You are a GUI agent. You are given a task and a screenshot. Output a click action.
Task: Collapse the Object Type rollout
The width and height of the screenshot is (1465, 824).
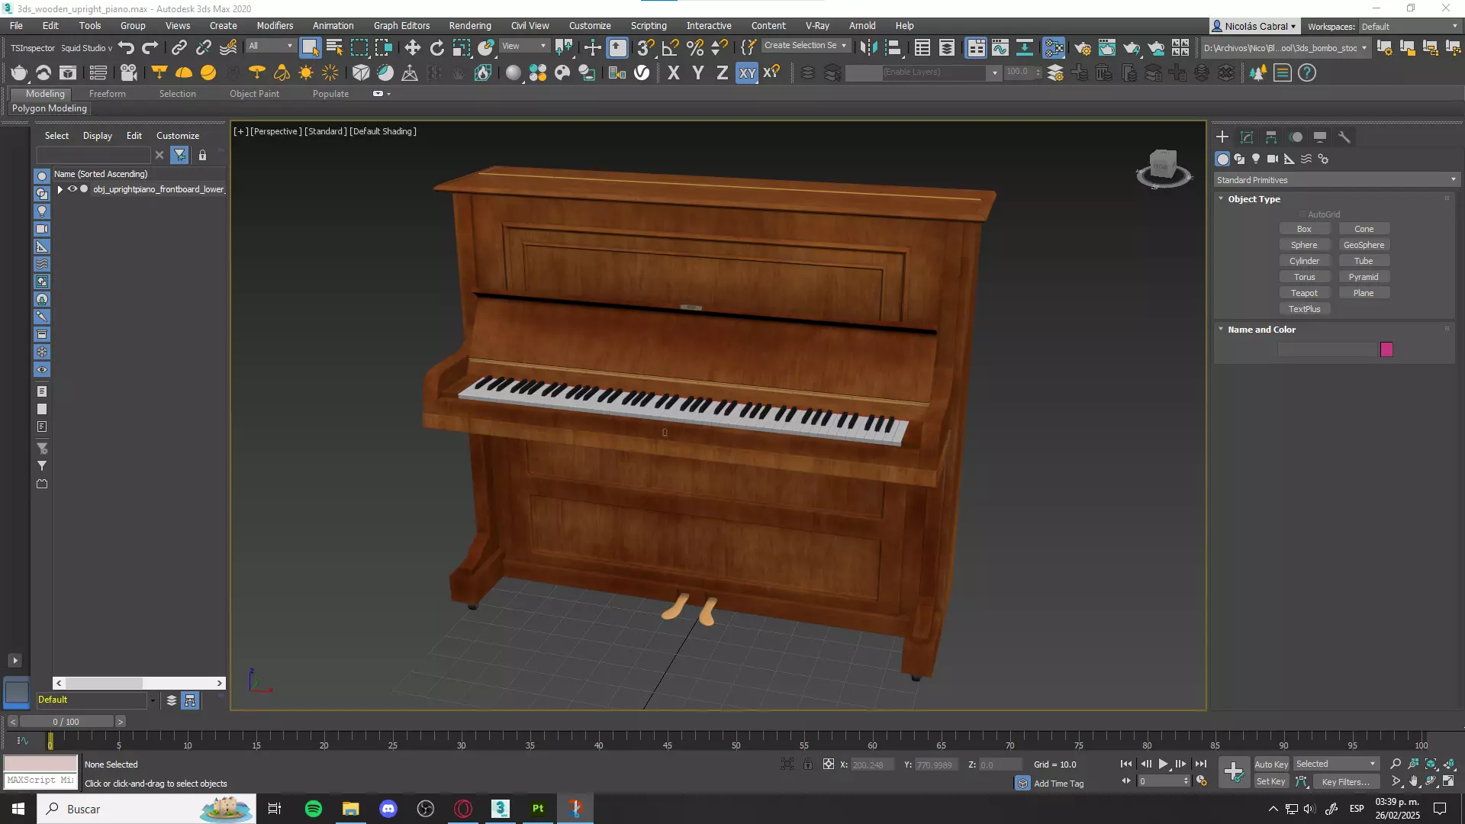pyautogui.click(x=1221, y=199)
